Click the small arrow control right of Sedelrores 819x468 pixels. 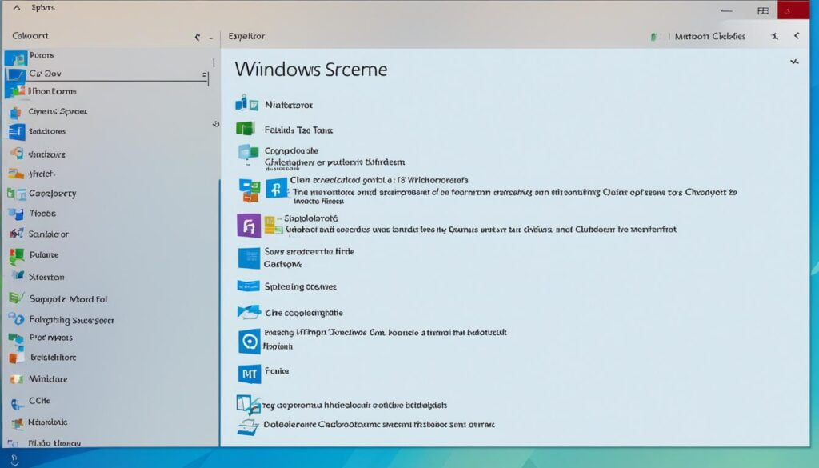(216, 124)
